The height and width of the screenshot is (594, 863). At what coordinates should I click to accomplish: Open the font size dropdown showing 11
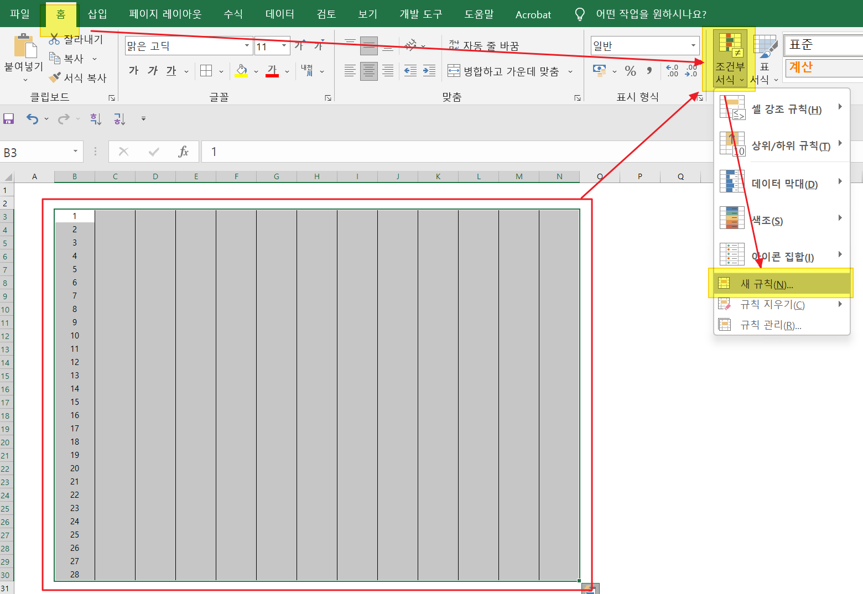(284, 45)
